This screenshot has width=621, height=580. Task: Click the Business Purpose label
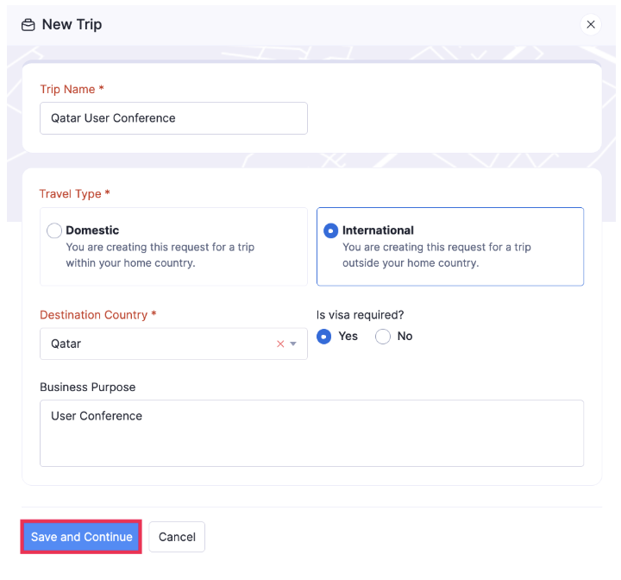(87, 388)
